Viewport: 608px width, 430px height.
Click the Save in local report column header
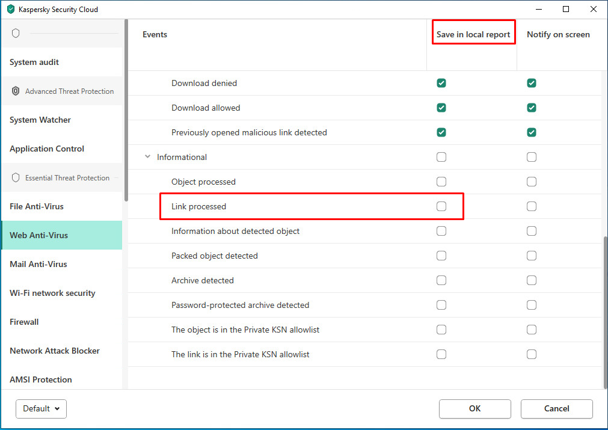[473, 34]
